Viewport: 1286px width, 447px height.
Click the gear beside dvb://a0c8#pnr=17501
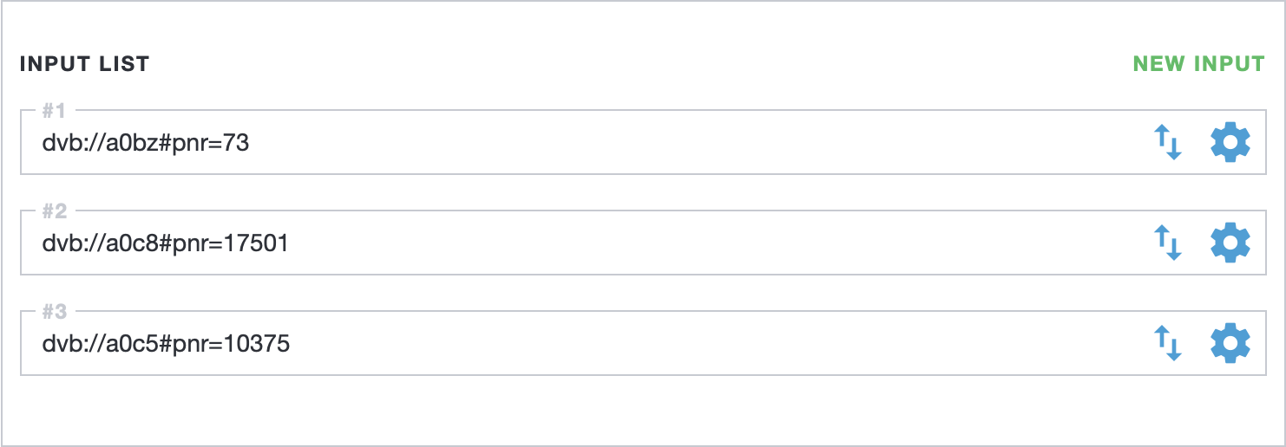[1230, 243]
